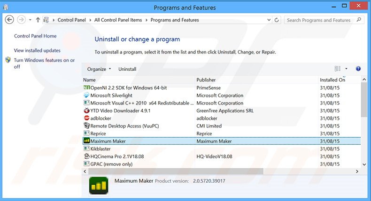
Task: Click the HQCinema Pro icon
Action: [x=86, y=156]
